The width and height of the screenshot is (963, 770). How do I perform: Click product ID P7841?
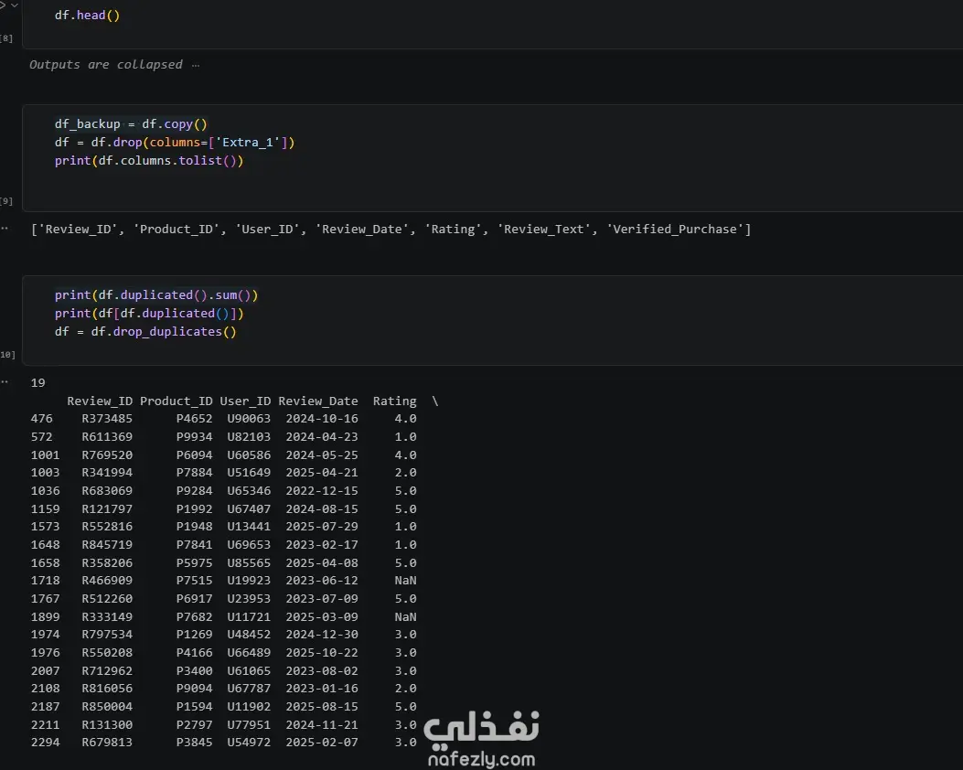point(194,545)
